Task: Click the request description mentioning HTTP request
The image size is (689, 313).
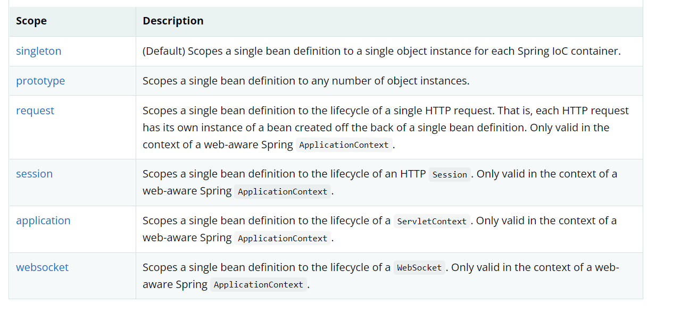Action: [x=385, y=111]
